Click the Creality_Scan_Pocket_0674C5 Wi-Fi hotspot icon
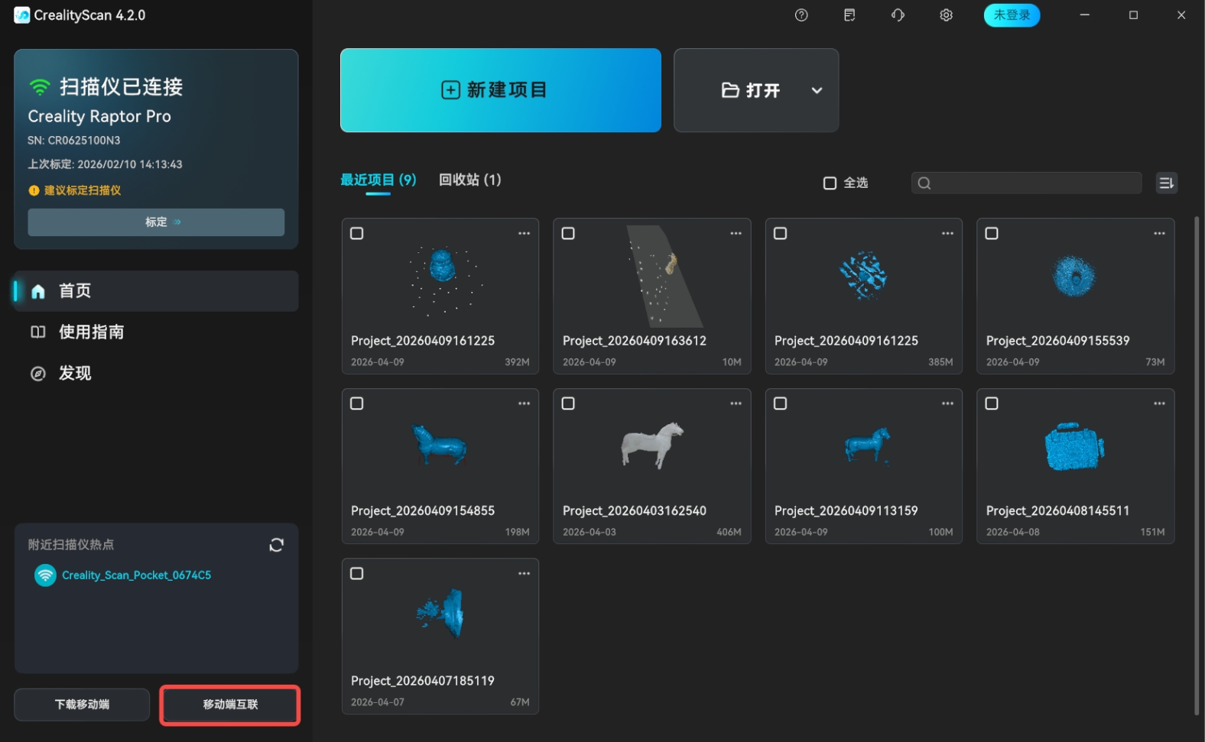 click(x=45, y=575)
